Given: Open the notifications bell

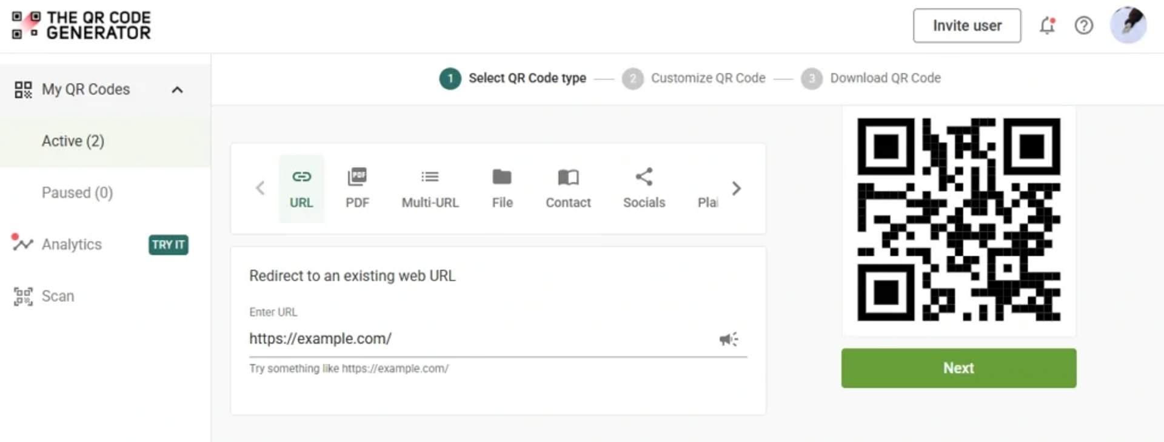Looking at the screenshot, I should [1047, 25].
